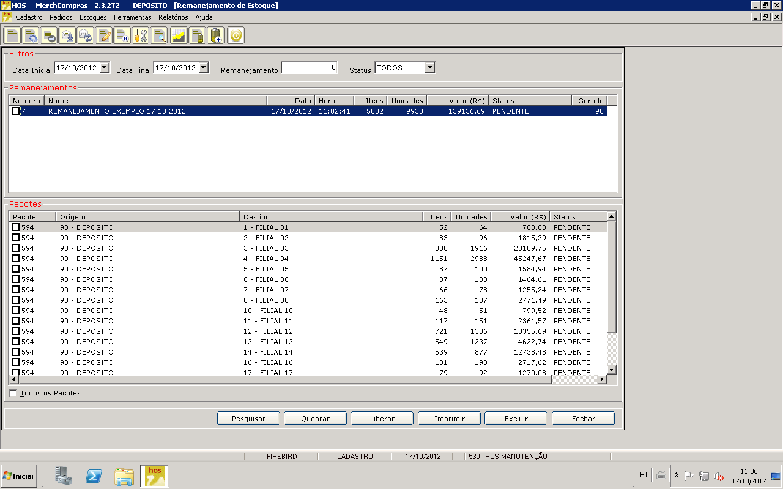Open the screwdriver and wrench tools icon

[x=141, y=36]
